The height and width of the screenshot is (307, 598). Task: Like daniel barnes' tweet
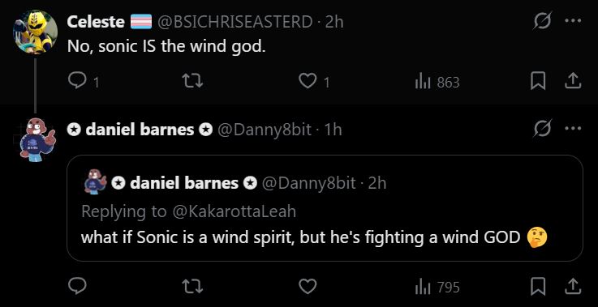click(308, 287)
